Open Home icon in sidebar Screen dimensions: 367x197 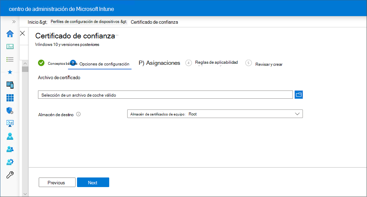click(x=10, y=34)
